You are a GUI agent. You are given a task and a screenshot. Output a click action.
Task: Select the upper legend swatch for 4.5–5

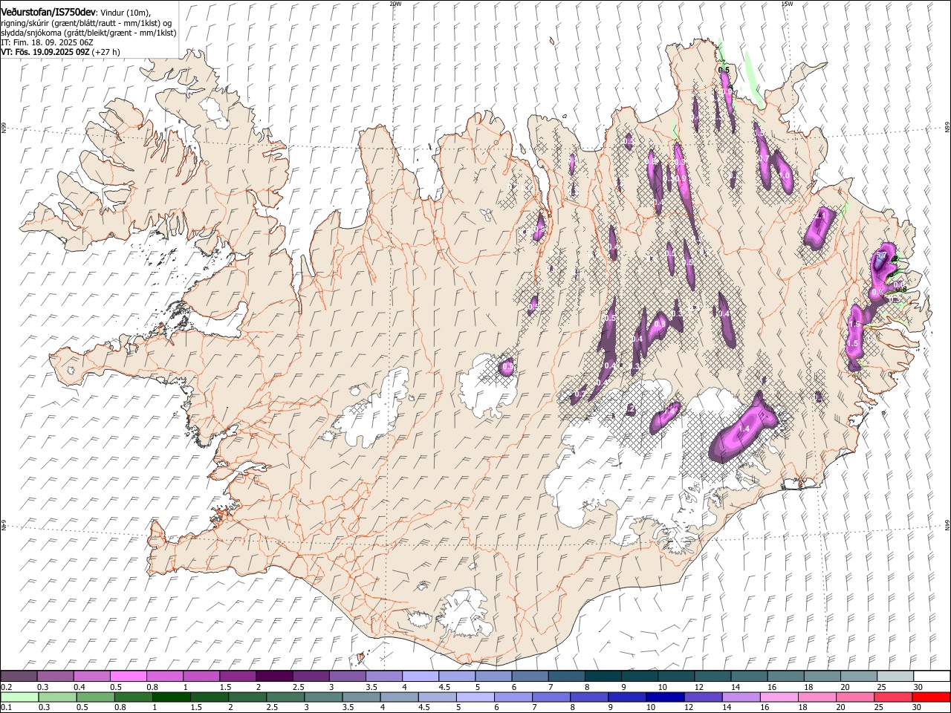(x=456, y=677)
